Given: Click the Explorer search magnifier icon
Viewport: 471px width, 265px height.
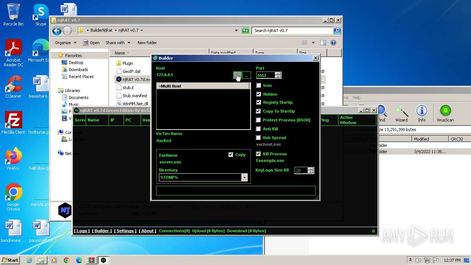Looking at the screenshot, I should (x=337, y=31).
